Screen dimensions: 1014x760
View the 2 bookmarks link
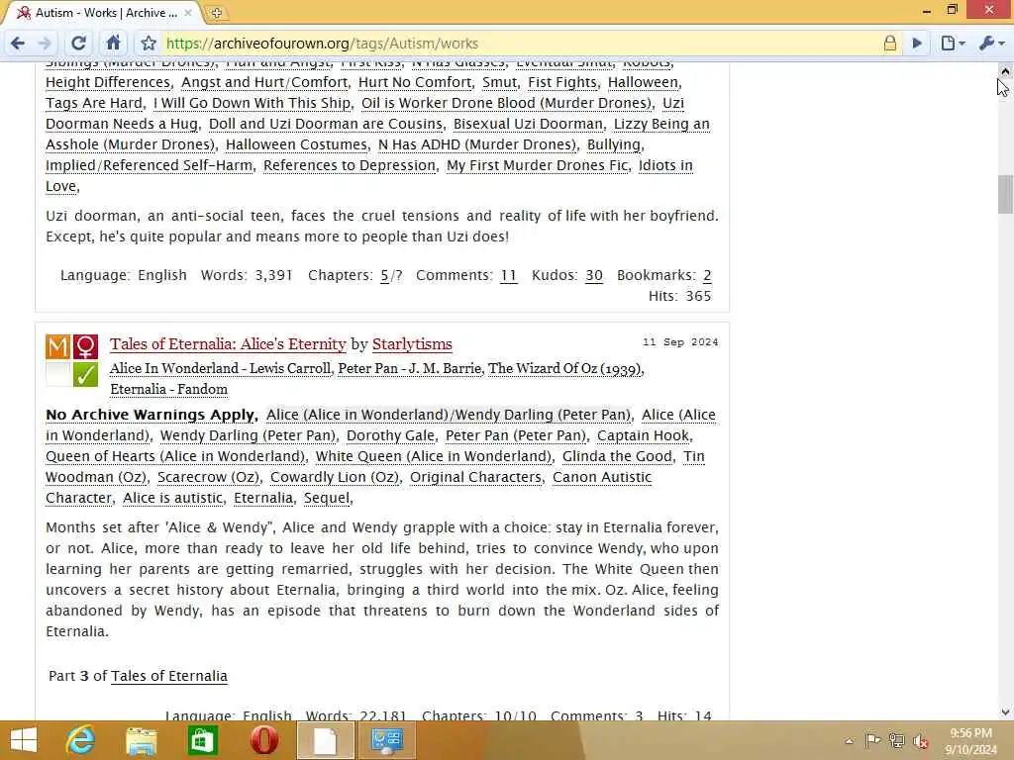tap(707, 275)
